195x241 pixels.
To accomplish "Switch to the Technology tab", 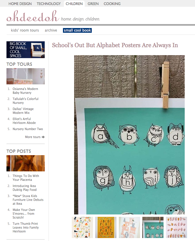I will (49, 4).
